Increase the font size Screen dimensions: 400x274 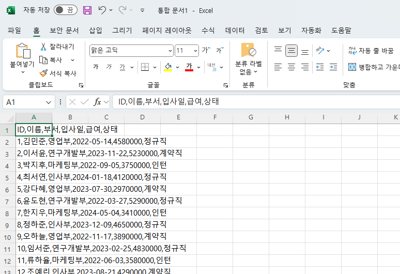pos(206,50)
